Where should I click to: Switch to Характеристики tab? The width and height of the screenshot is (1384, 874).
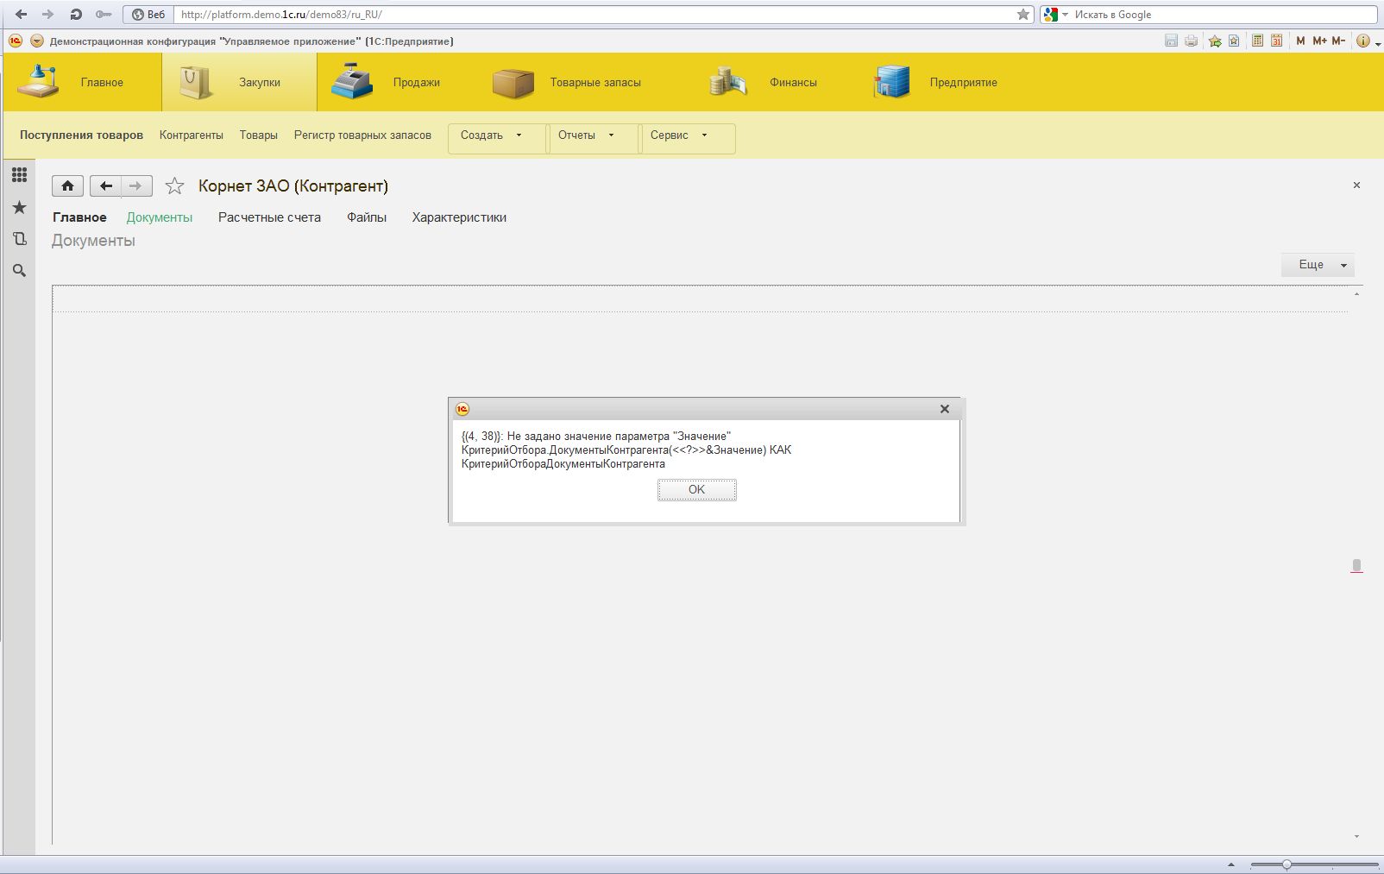(459, 217)
